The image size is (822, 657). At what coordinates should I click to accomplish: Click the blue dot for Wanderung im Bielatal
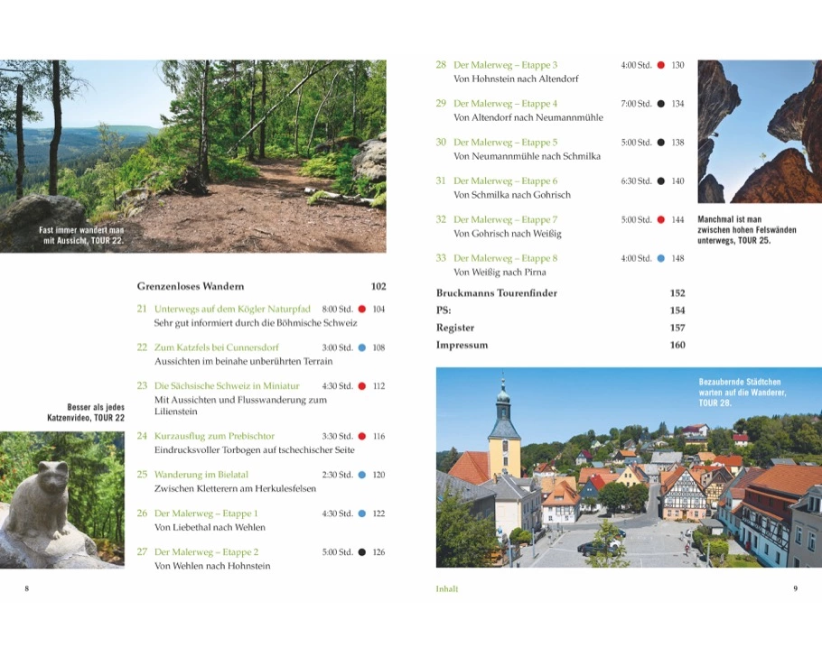point(362,475)
